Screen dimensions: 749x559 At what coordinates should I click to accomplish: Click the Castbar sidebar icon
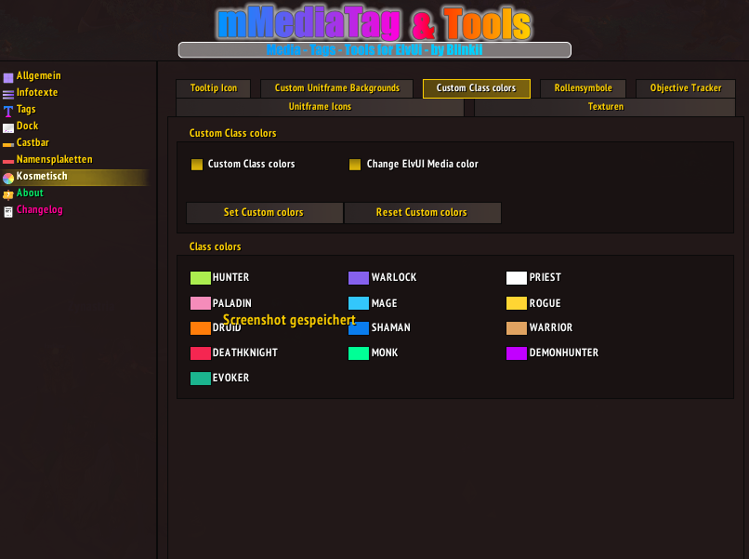pos(8,144)
